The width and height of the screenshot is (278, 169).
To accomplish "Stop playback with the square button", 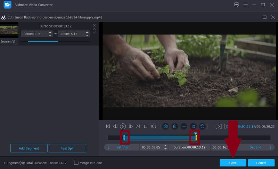I will 146,126.
